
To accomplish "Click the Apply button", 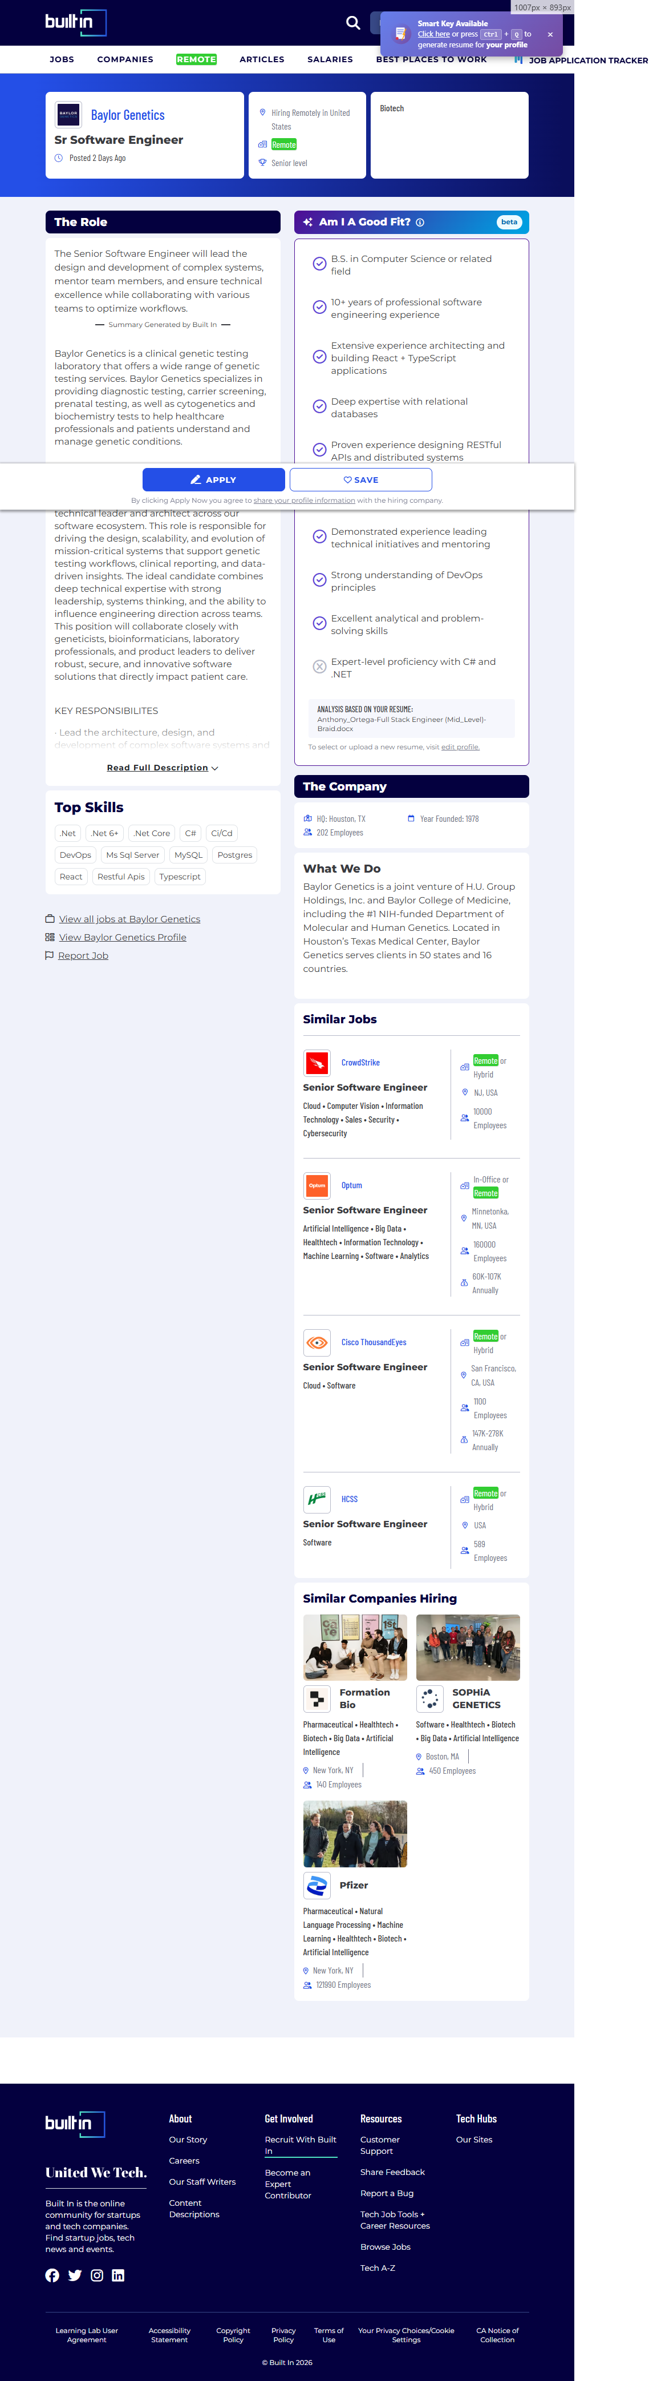I will click(x=213, y=480).
